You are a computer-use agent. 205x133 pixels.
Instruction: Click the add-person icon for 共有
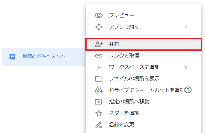pos(99,44)
